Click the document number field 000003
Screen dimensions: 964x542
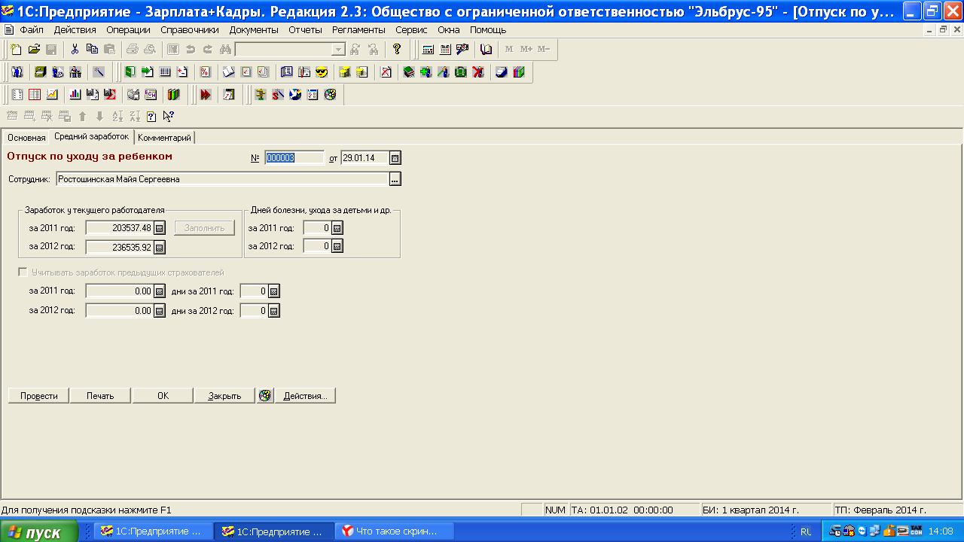(x=294, y=158)
